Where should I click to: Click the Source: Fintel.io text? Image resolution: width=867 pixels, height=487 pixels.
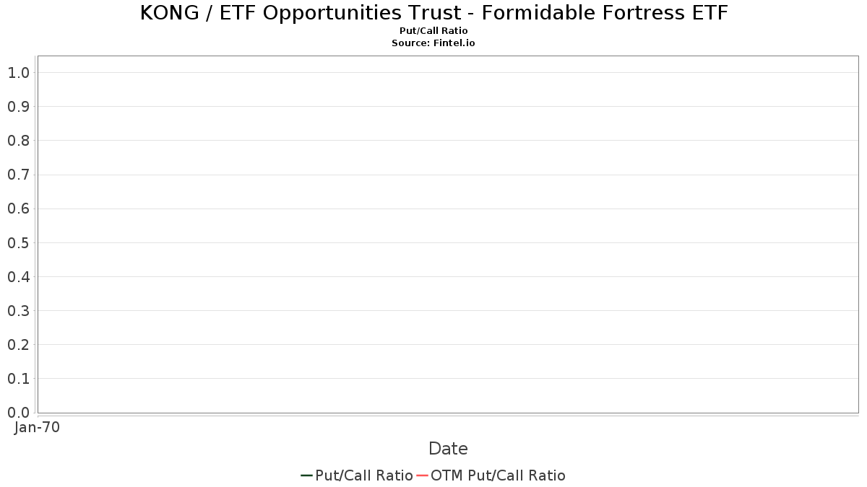[433, 43]
